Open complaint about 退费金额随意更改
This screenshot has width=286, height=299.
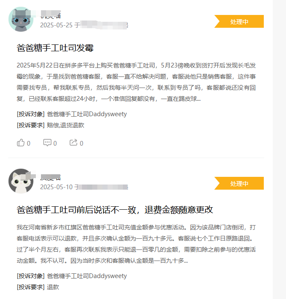pos(115,210)
